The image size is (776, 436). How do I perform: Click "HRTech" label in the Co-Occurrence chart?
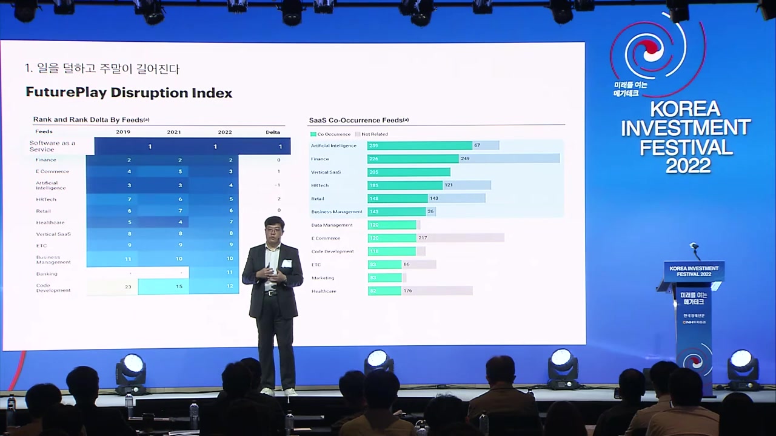[x=319, y=185]
